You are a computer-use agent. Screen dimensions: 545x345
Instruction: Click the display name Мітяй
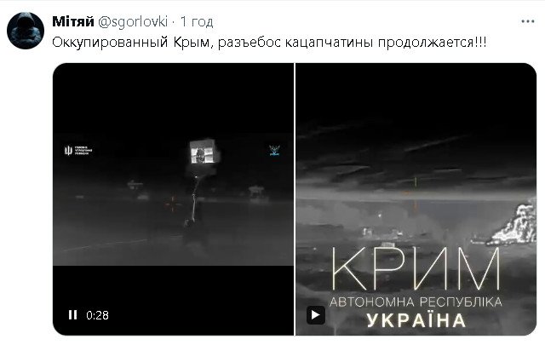pos(73,21)
